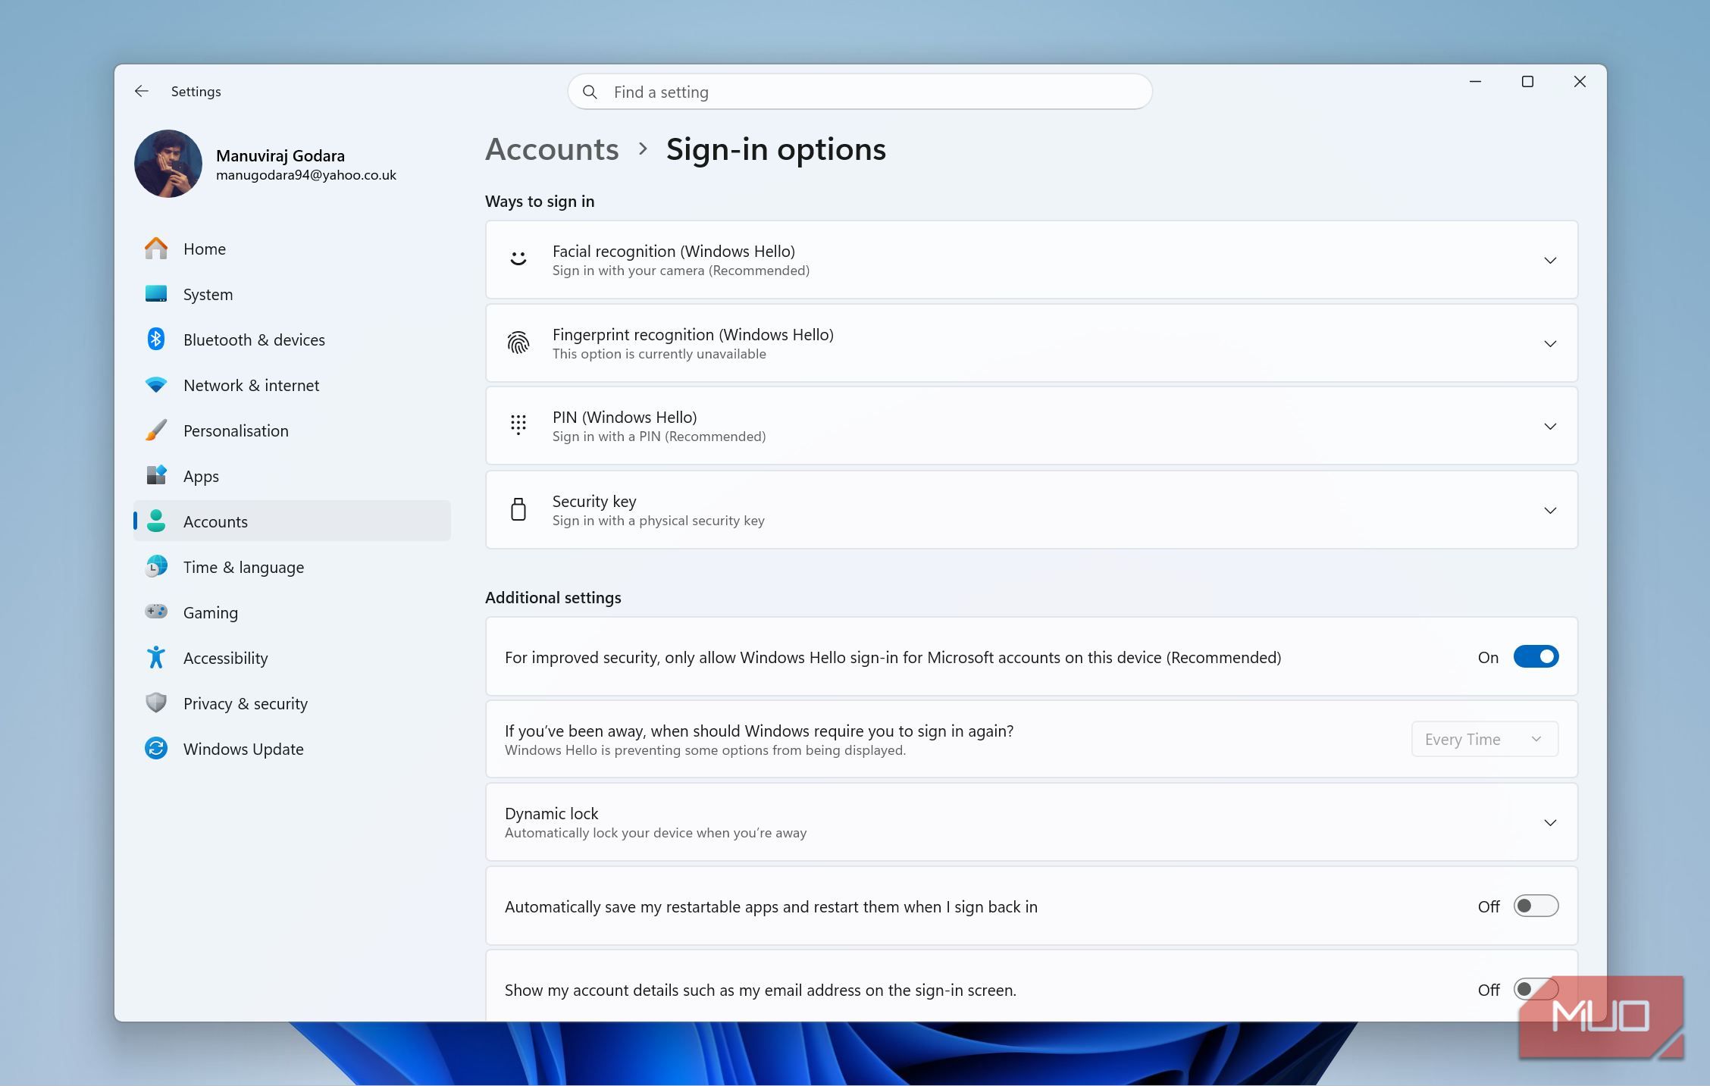This screenshot has width=1710, height=1086.
Task: Open the Every Time dropdown
Action: [x=1484, y=739]
